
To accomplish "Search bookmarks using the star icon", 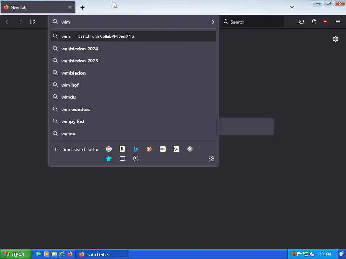I will (x=108, y=159).
